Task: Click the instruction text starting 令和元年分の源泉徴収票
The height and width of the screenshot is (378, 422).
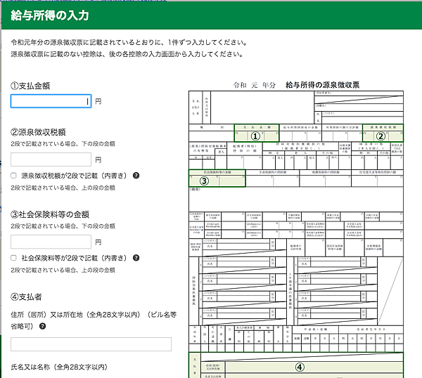Action: pyautogui.click(x=129, y=42)
